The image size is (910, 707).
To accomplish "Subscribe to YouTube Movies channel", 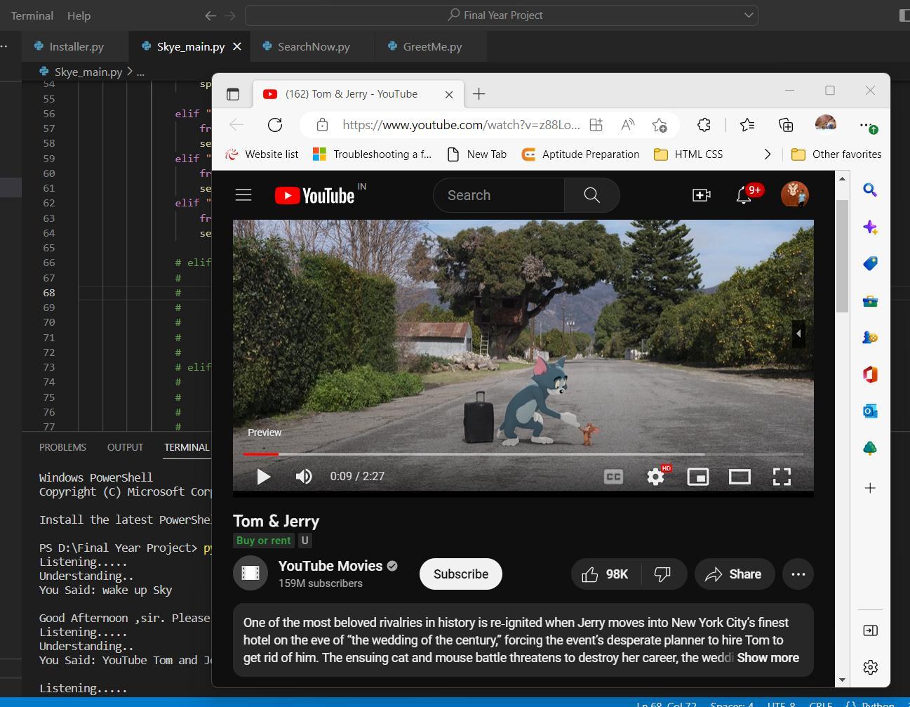I will (460, 574).
